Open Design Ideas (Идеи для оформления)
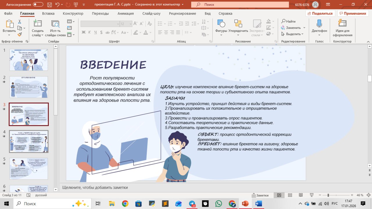Screen dimensions: 372x209 coord(342,23)
